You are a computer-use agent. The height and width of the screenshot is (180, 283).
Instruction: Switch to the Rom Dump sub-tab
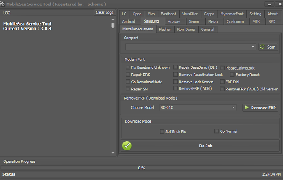point(186,30)
